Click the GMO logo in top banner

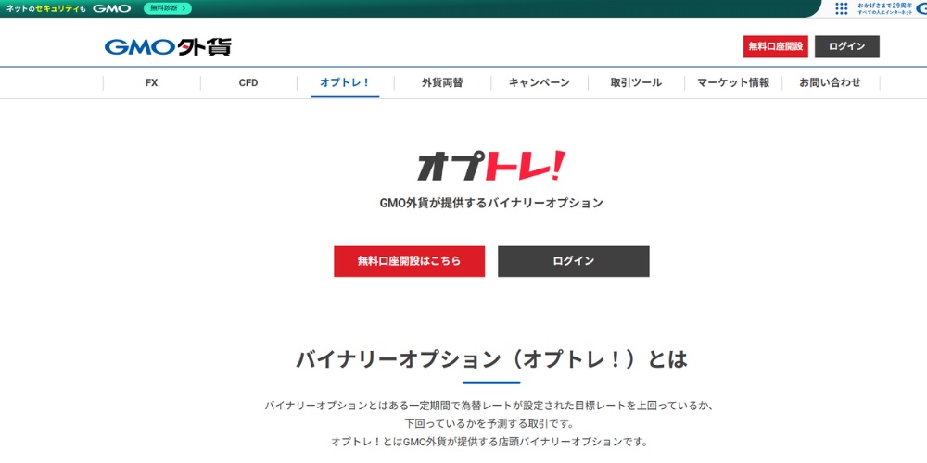(112, 9)
